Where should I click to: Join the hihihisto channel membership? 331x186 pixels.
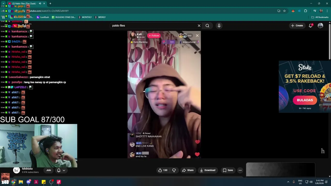coord(49,170)
